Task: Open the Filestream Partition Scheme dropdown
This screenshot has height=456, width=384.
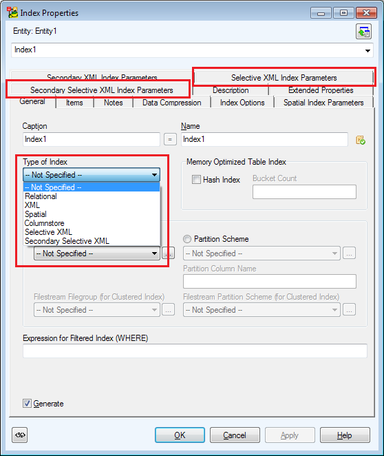Action: 262,310
